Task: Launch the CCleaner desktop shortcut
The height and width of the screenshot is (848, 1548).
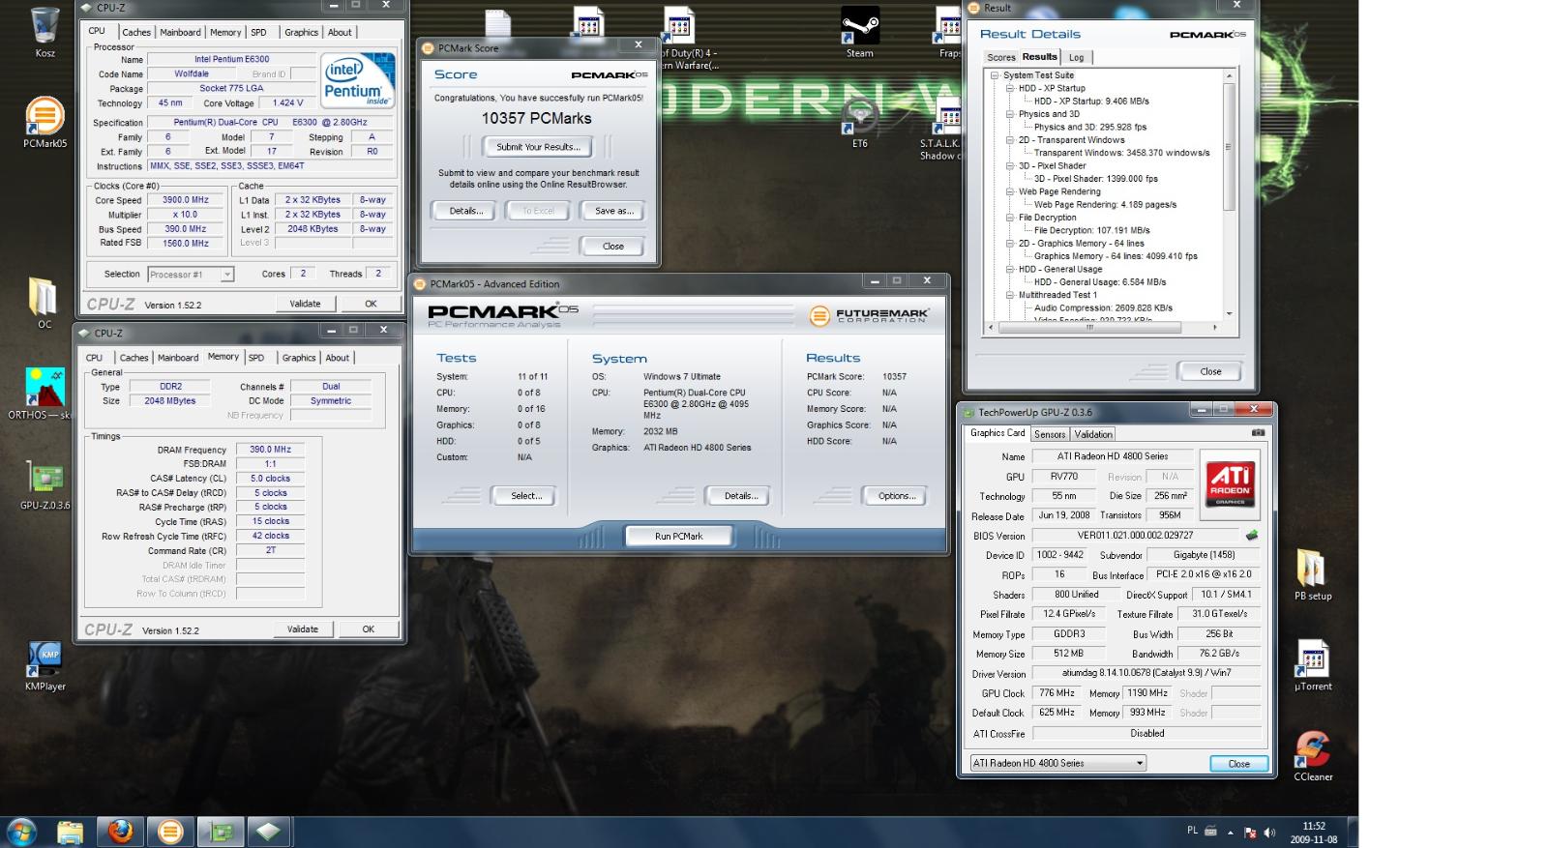Action: (x=1313, y=755)
